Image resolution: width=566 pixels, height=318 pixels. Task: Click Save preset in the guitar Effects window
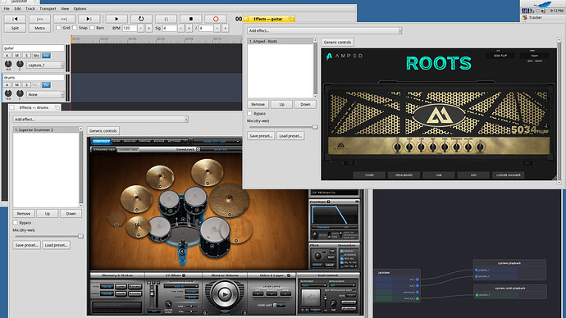261,136
